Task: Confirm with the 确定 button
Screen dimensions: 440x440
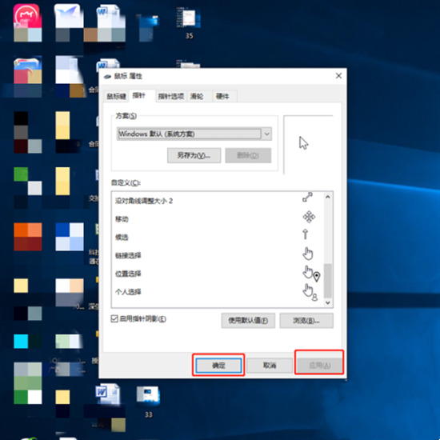Action: click(x=218, y=366)
